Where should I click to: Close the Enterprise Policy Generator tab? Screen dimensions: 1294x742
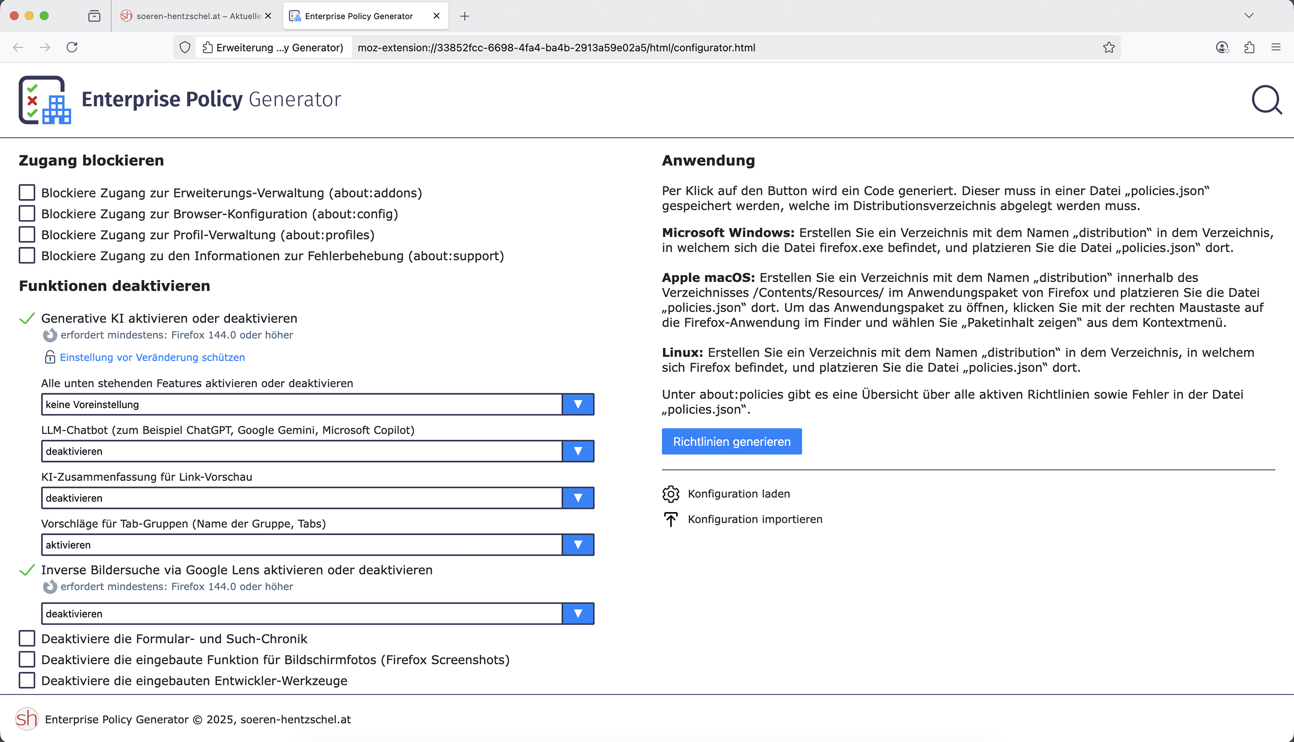pyautogui.click(x=437, y=16)
